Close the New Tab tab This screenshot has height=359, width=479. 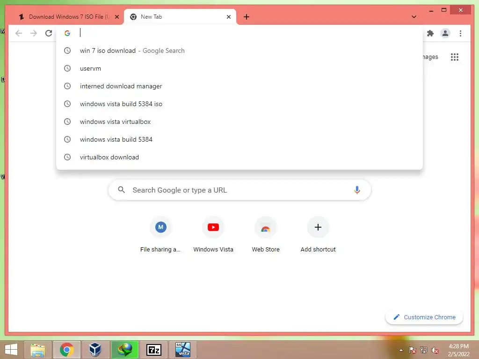[228, 17]
